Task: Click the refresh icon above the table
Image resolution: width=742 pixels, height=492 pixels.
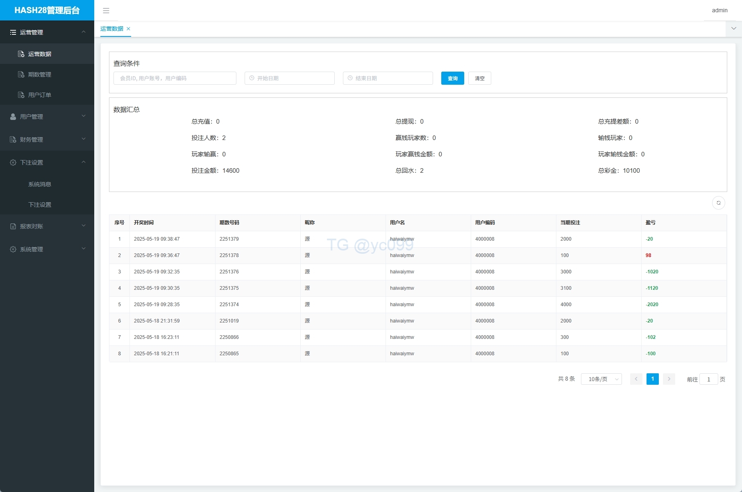Action: (718, 203)
